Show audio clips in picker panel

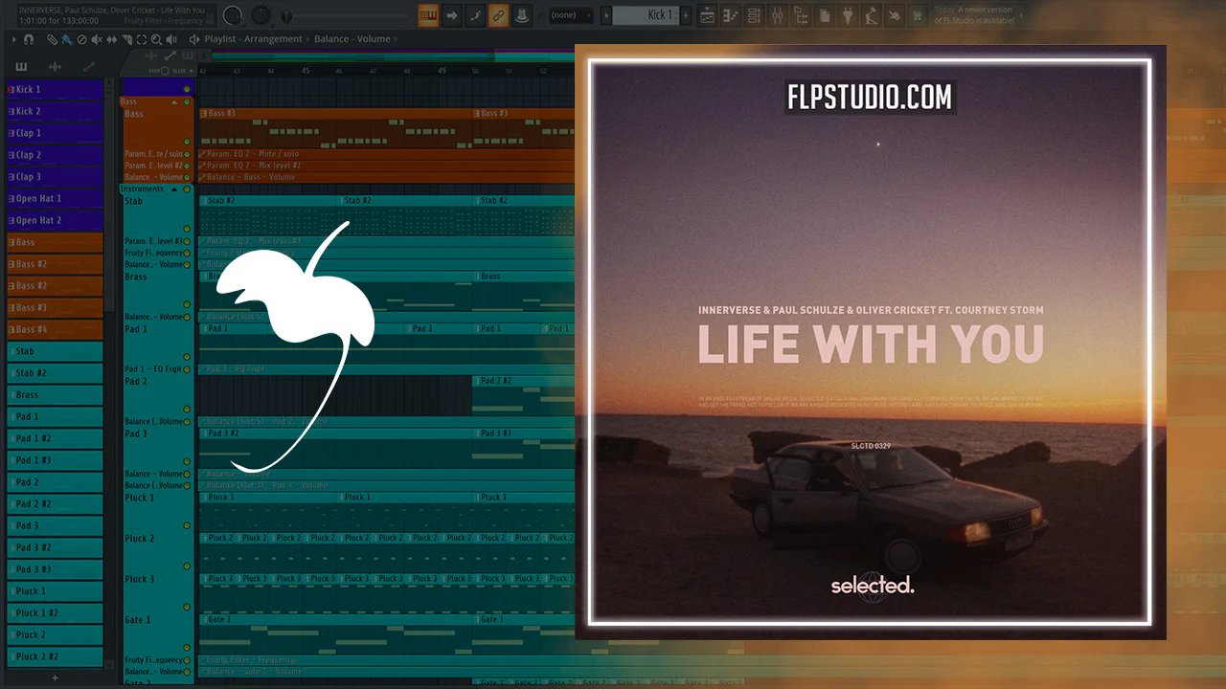point(55,67)
